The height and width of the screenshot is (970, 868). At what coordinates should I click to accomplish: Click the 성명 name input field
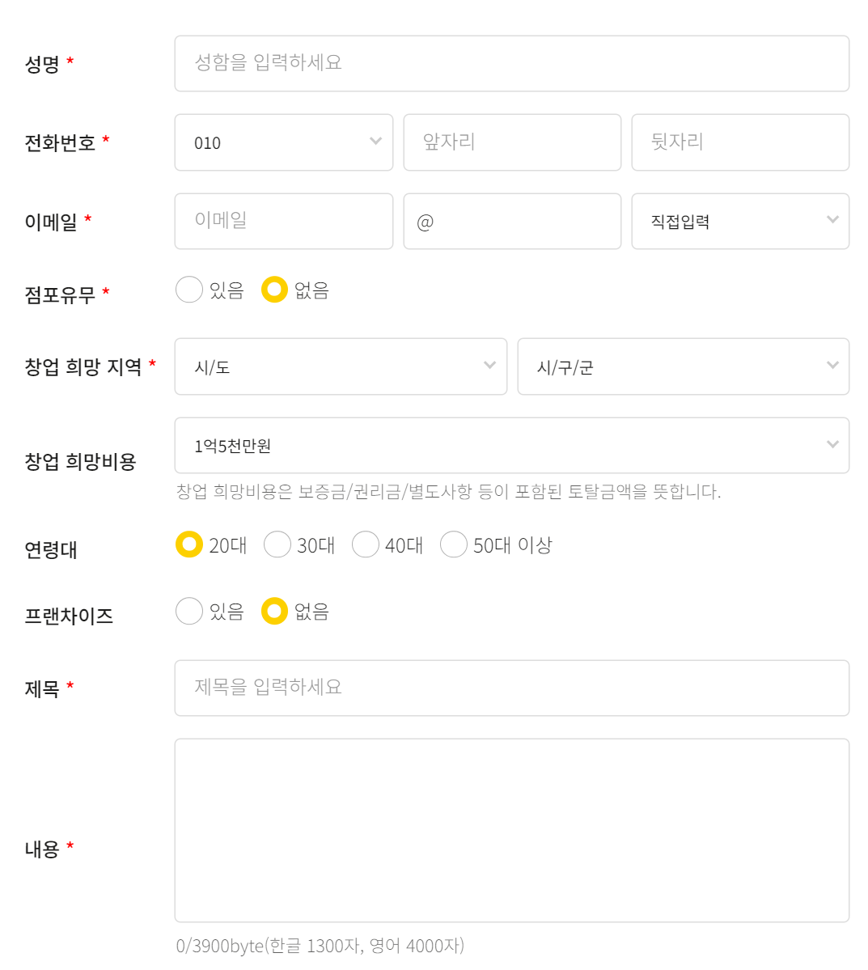511,64
